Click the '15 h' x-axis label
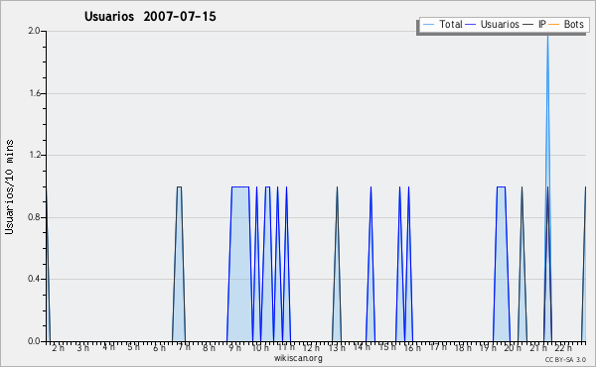The width and height of the screenshot is (596, 367). click(387, 347)
